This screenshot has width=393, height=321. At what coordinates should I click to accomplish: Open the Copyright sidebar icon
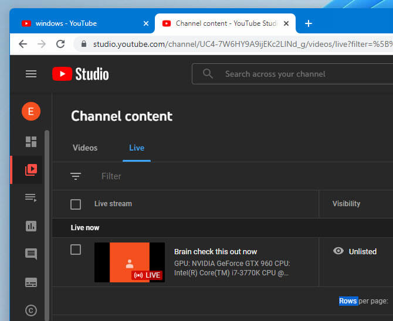pyautogui.click(x=31, y=310)
